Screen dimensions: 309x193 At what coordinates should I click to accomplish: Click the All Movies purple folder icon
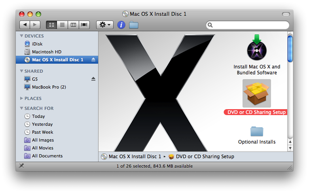tap(27, 148)
